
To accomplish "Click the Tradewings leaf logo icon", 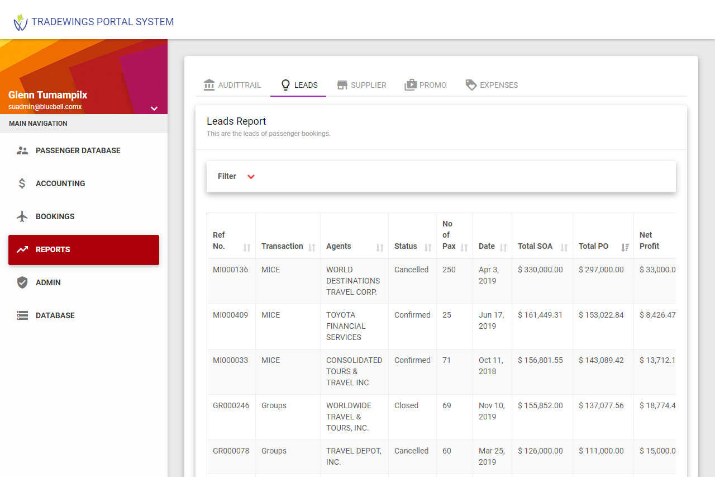I will 21,22.
